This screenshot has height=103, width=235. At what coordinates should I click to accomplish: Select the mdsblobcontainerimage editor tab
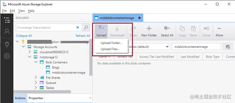118,18
